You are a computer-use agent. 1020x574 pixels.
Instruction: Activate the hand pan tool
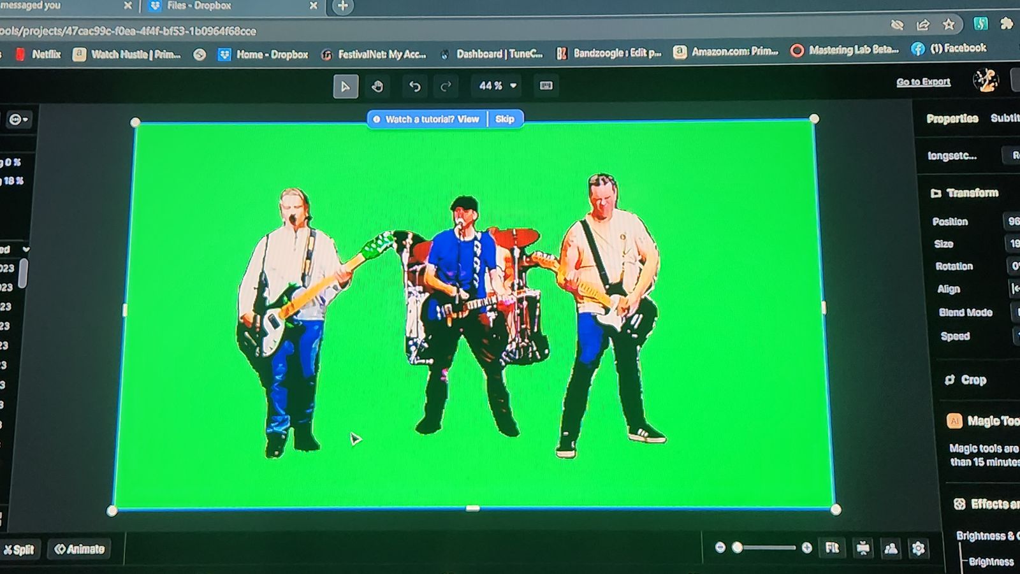pyautogui.click(x=377, y=87)
